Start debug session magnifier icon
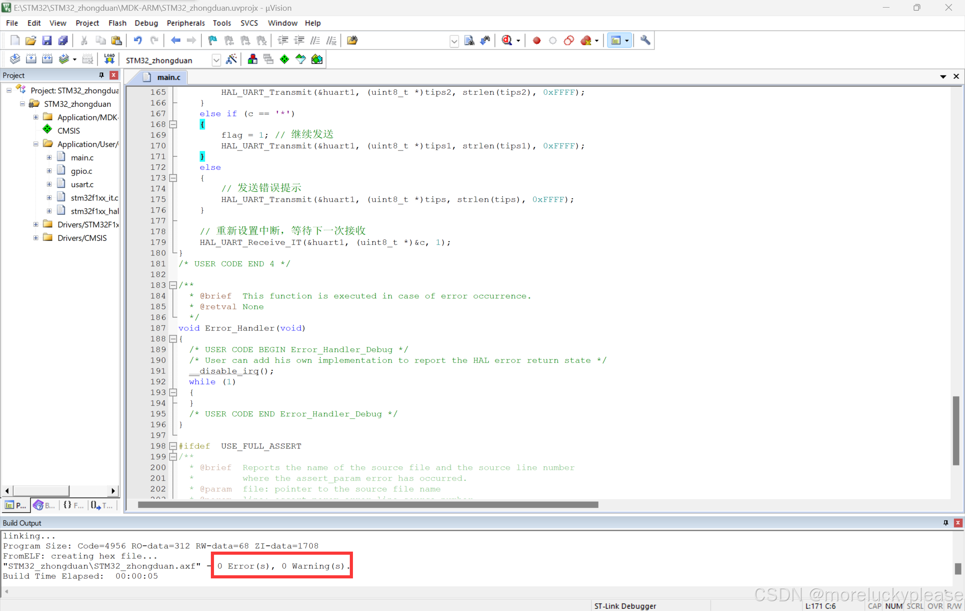965x611 pixels. pos(507,41)
